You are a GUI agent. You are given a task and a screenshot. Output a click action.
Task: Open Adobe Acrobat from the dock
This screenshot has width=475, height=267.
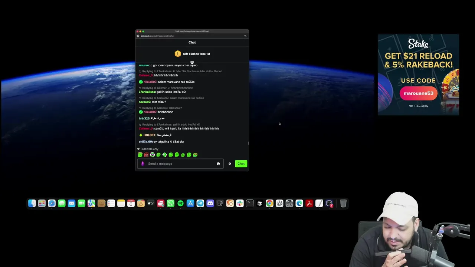[309, 203]
